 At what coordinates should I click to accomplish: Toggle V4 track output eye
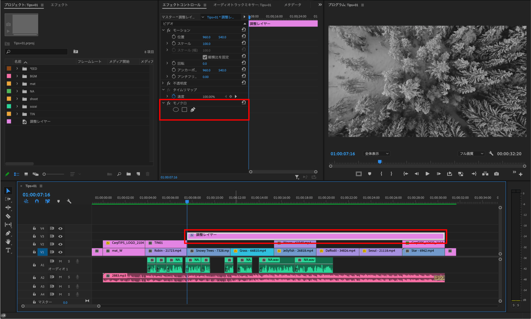60,229
